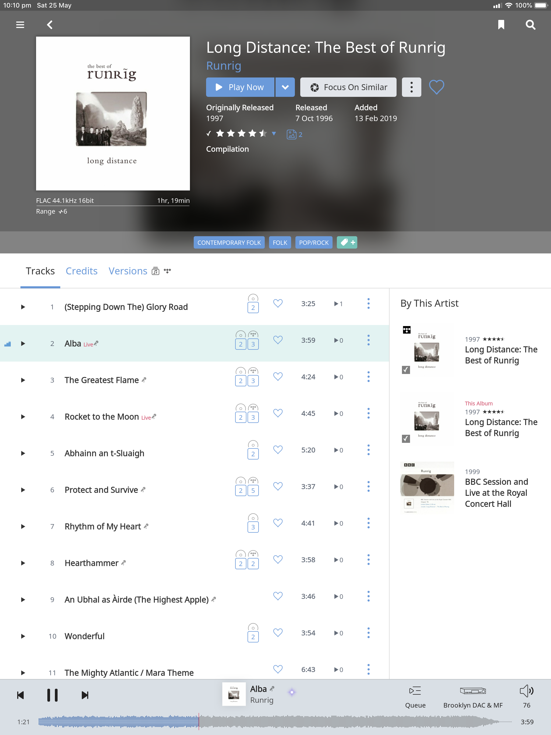Skip to next track
The image size is (551, 735).
(x=85, y=695)
